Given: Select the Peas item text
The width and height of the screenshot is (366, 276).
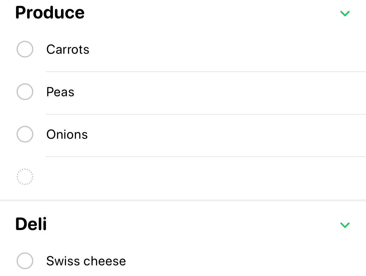Looking at the screenshot, I should point(60,92).
